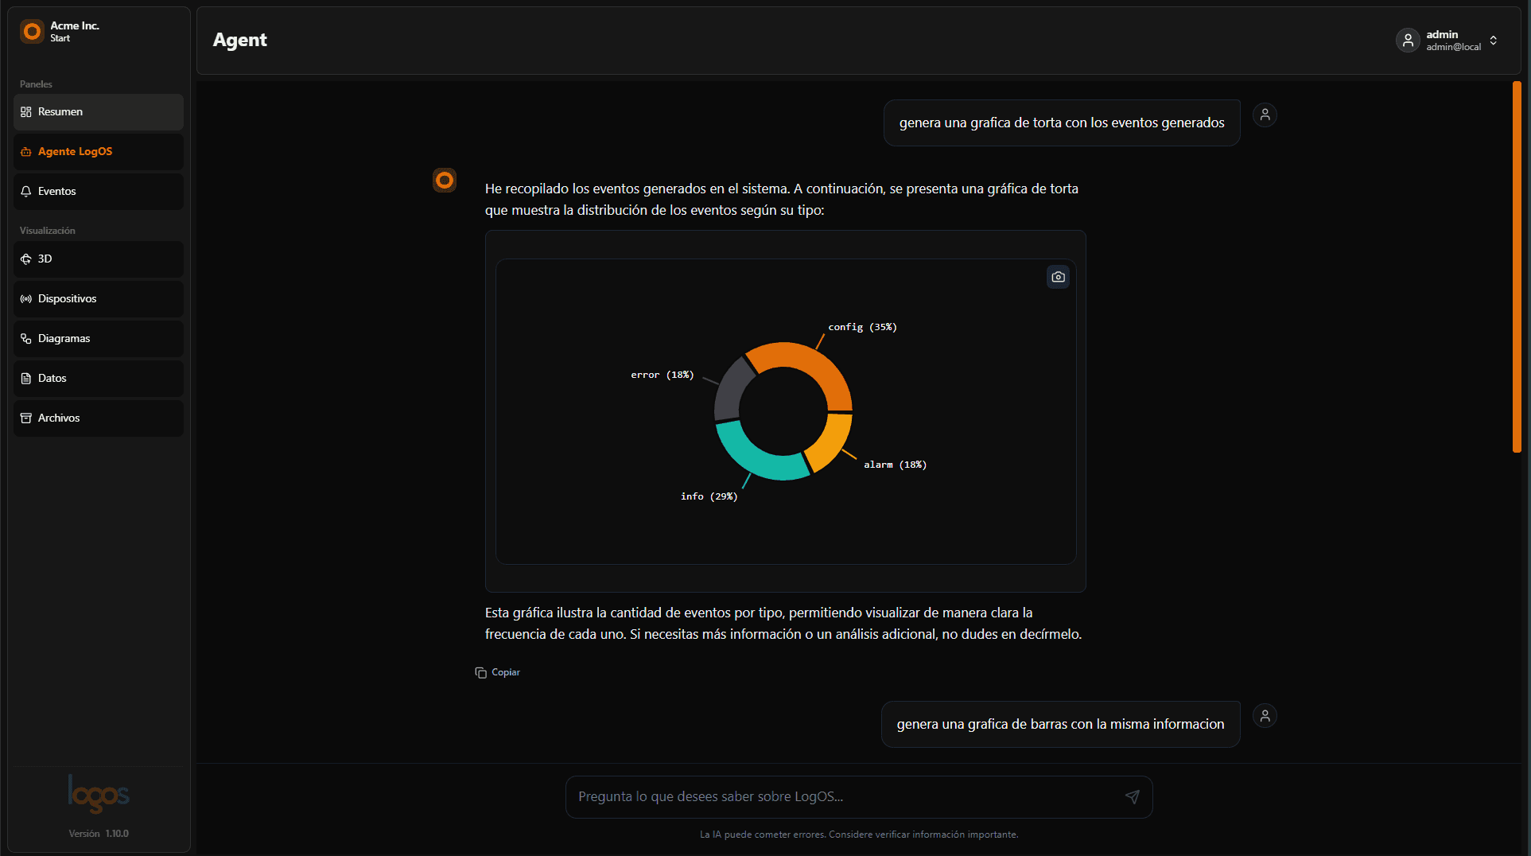1531x856 pixels.
Task: Open the Eventos panel
Action: pos(99,192)
